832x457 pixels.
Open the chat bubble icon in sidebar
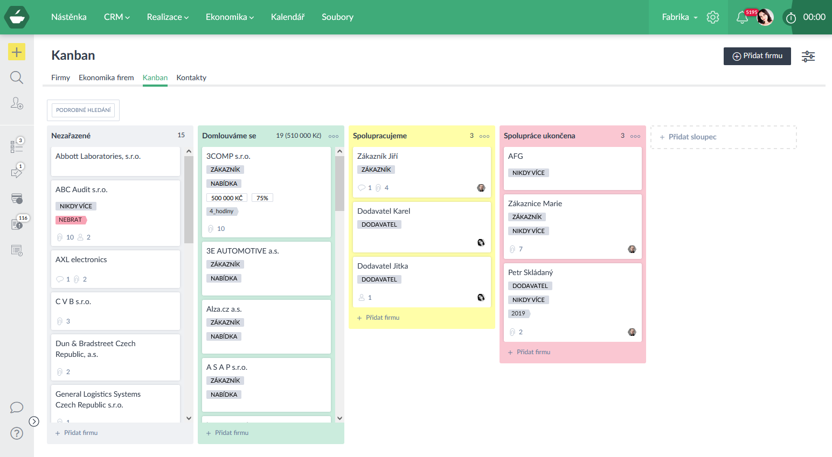coord(17,407)
